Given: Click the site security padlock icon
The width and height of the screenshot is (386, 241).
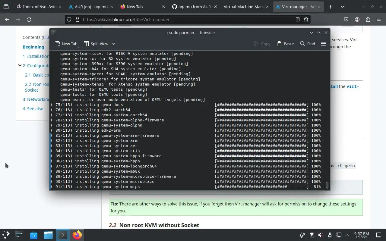Looking at the screenshot, I should coord(77,19).
